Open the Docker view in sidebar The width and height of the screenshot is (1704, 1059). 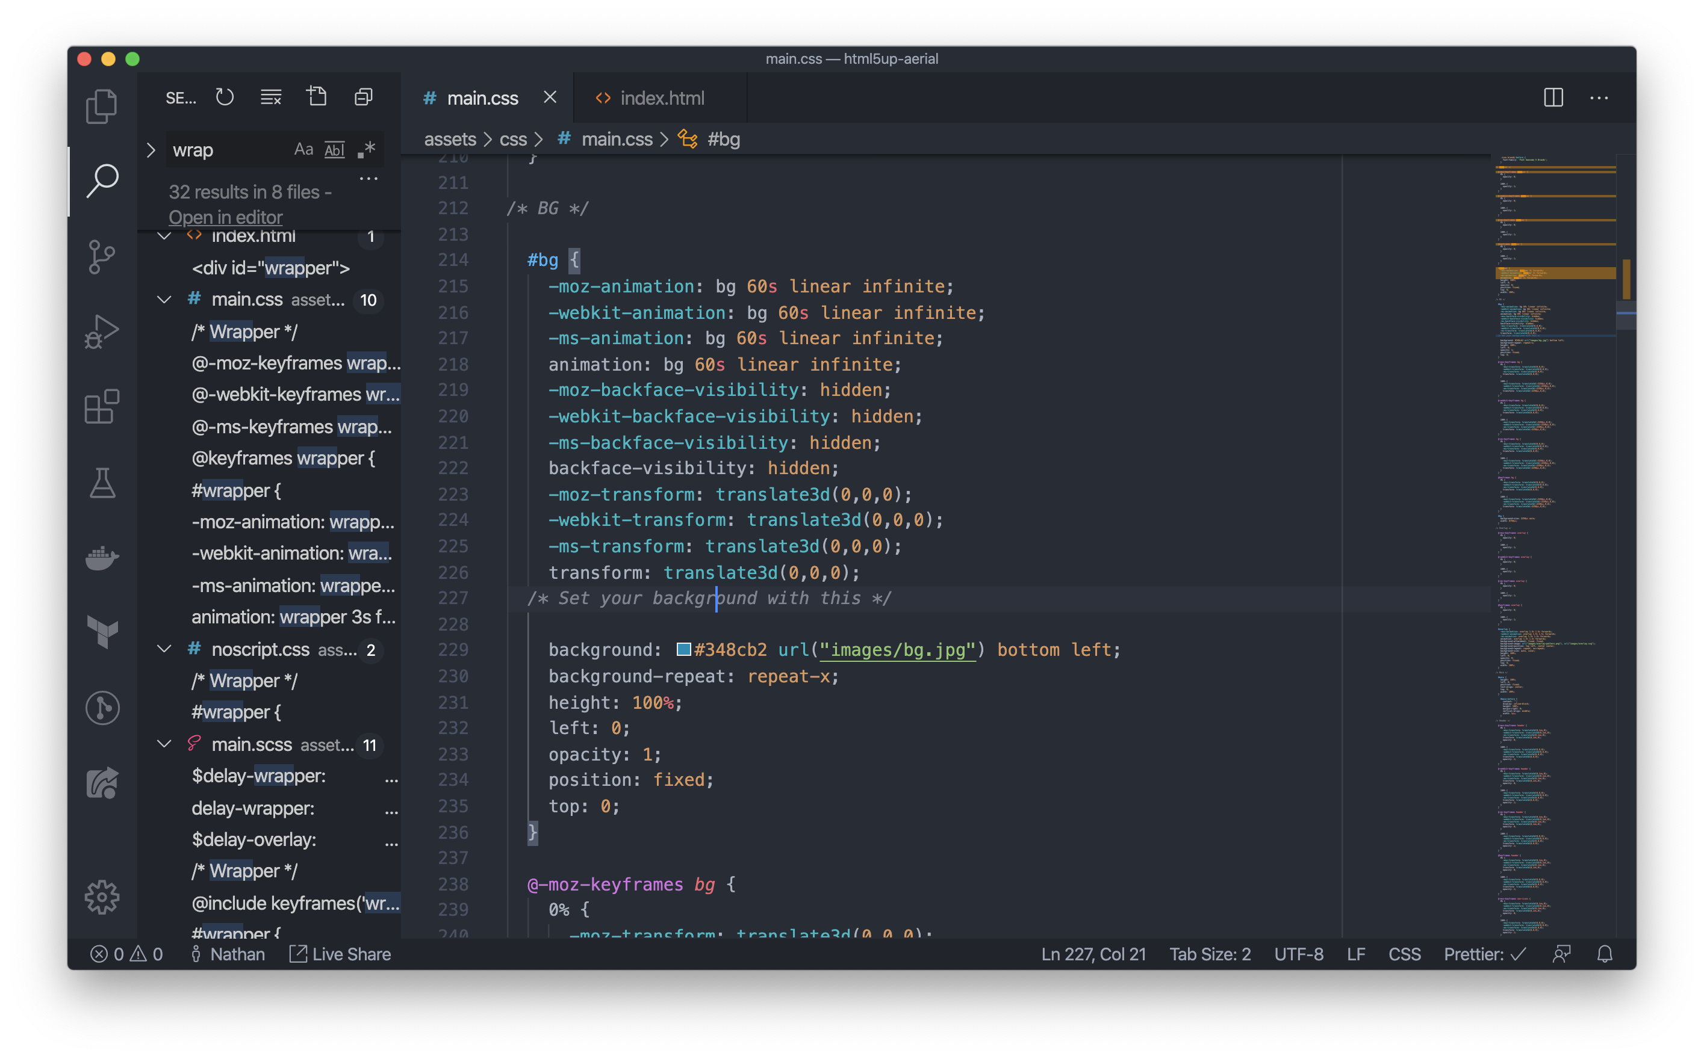point(102,558)
